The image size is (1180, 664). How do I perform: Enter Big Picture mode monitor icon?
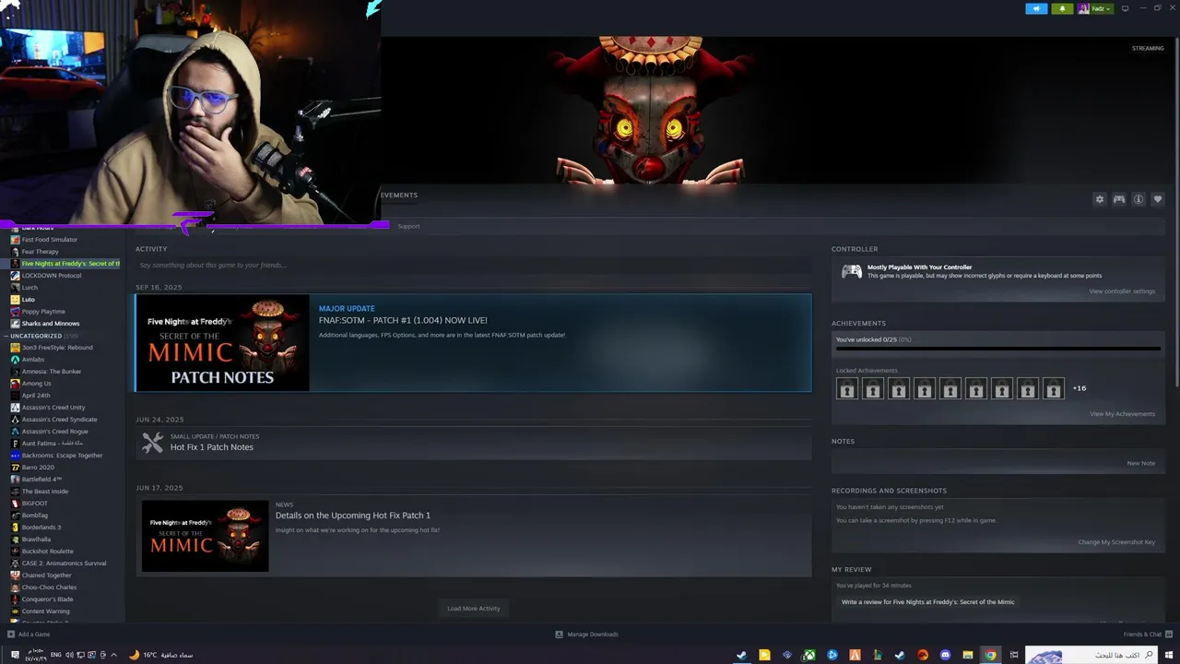tap(1125, 8)
